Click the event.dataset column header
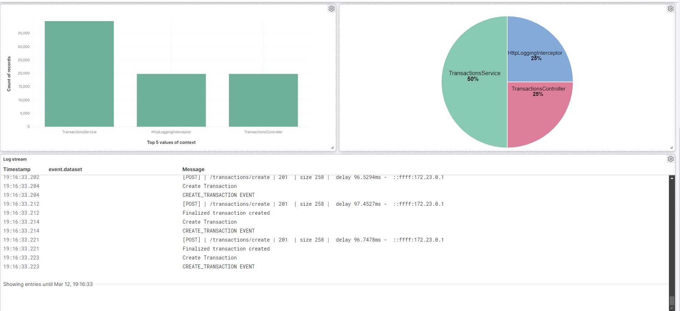This screenshot has width=680, height=311. pos(65,169)
